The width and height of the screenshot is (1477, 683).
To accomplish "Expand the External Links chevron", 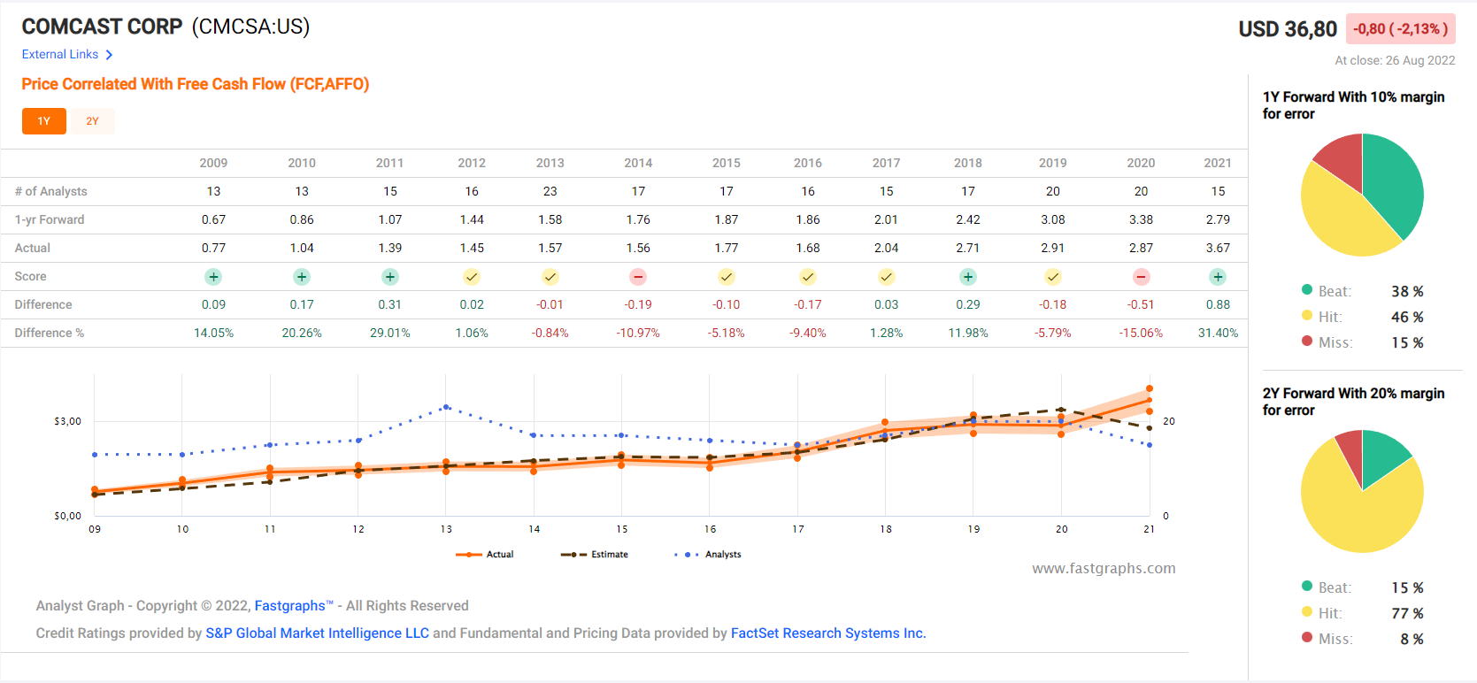I will click(109, 55).
